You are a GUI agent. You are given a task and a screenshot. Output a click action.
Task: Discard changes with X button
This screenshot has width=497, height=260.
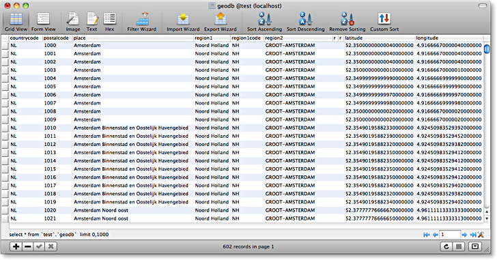click(51, 246)
